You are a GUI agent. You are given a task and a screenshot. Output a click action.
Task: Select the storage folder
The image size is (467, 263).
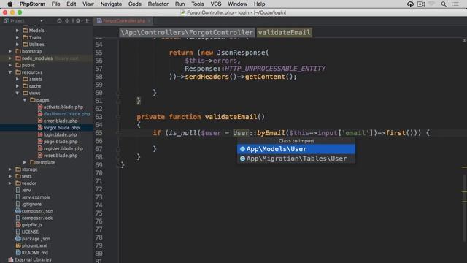[x=29, y=169]
